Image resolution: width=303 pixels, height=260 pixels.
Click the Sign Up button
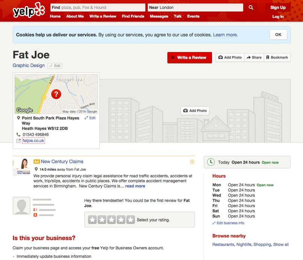(278, 8)
